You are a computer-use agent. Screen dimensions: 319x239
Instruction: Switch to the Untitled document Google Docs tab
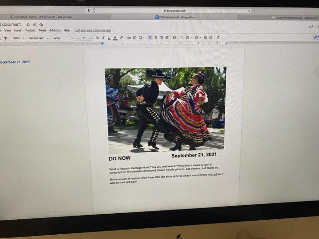(175, 17)
